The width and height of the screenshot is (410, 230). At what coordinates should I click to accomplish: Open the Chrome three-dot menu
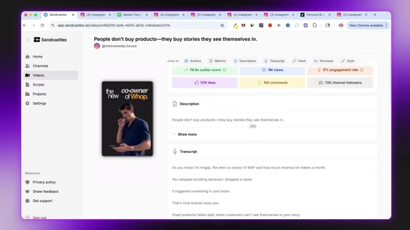click(386, 26)
